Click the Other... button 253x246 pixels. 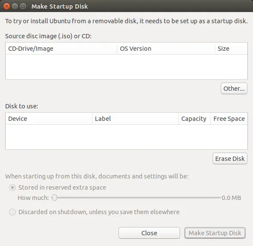pos(234,88)
